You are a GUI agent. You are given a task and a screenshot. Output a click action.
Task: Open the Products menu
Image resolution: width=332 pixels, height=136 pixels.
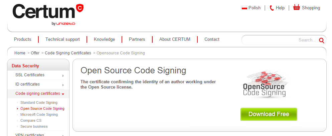click(23, 39)
